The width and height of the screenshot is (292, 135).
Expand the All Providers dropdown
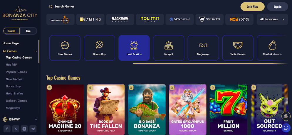pyautogui.click(x=272, y=19)
